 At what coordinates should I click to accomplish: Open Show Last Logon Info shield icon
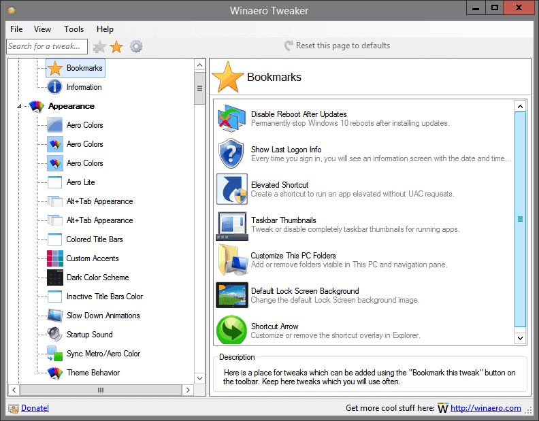click(231, 154)
